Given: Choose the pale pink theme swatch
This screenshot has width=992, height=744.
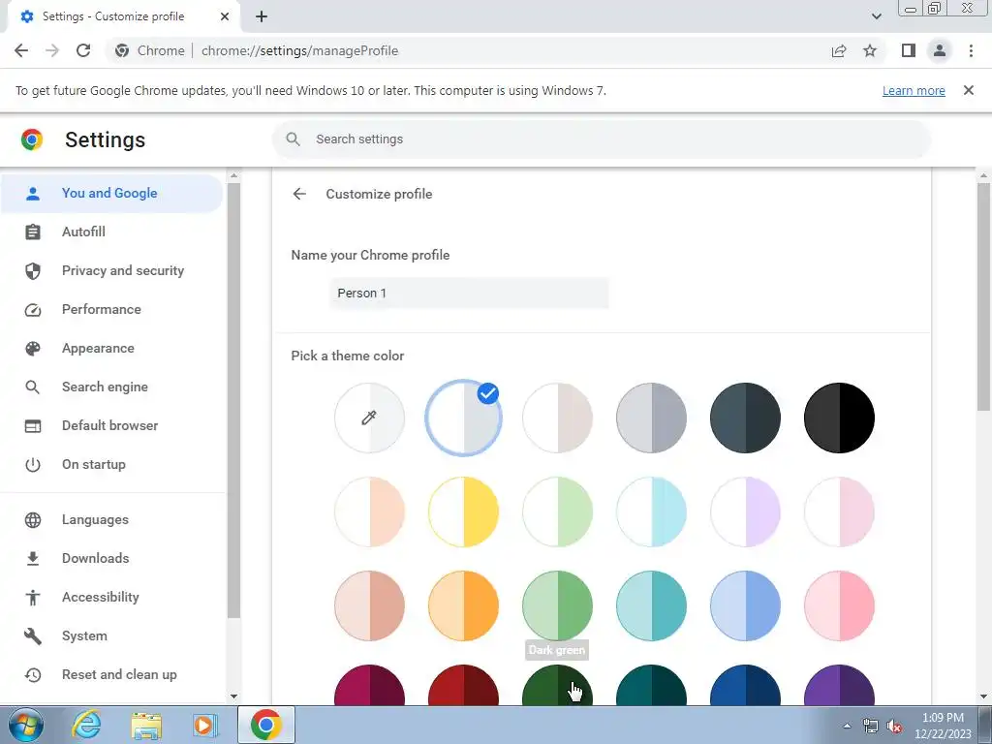Looking at the screenshot, I should pos(840,511).
